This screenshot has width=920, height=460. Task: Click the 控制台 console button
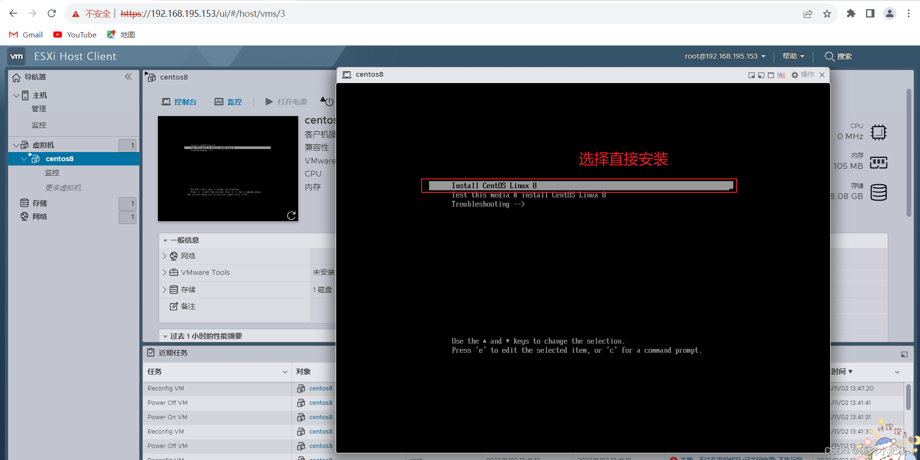tap(179, 102)
